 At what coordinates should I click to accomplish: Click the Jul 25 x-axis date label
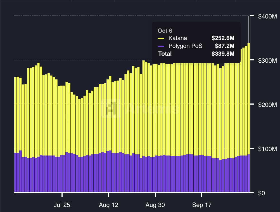click(62, 205)
